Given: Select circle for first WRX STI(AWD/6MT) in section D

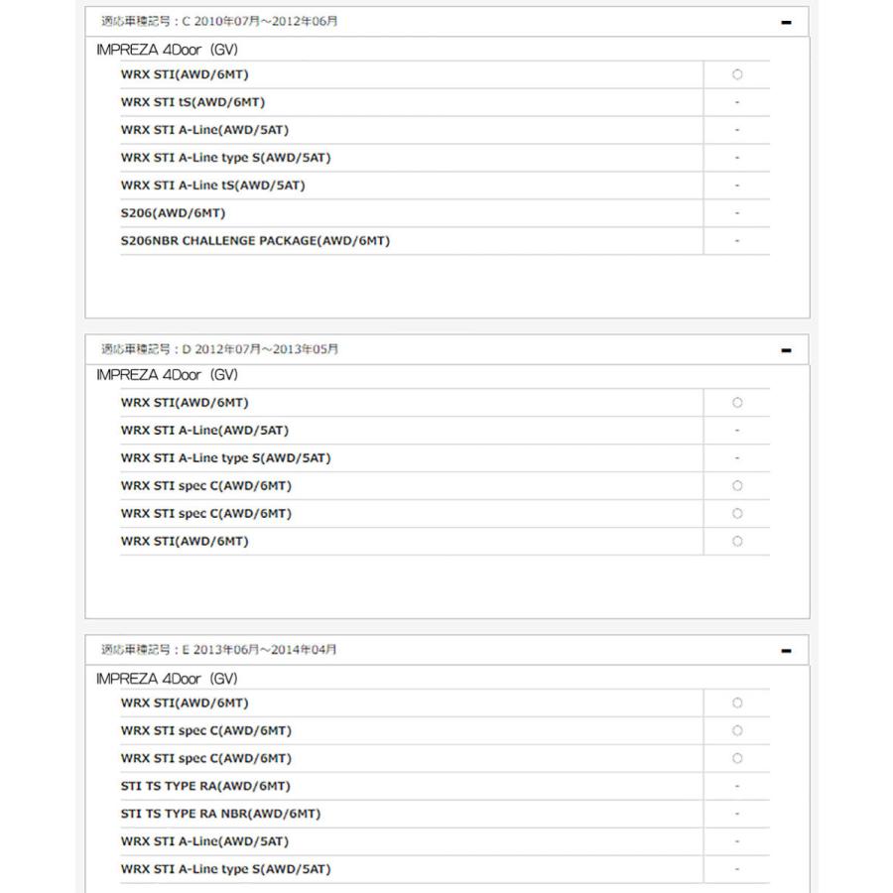Looking at the screenshot, I should pos(737,403).
